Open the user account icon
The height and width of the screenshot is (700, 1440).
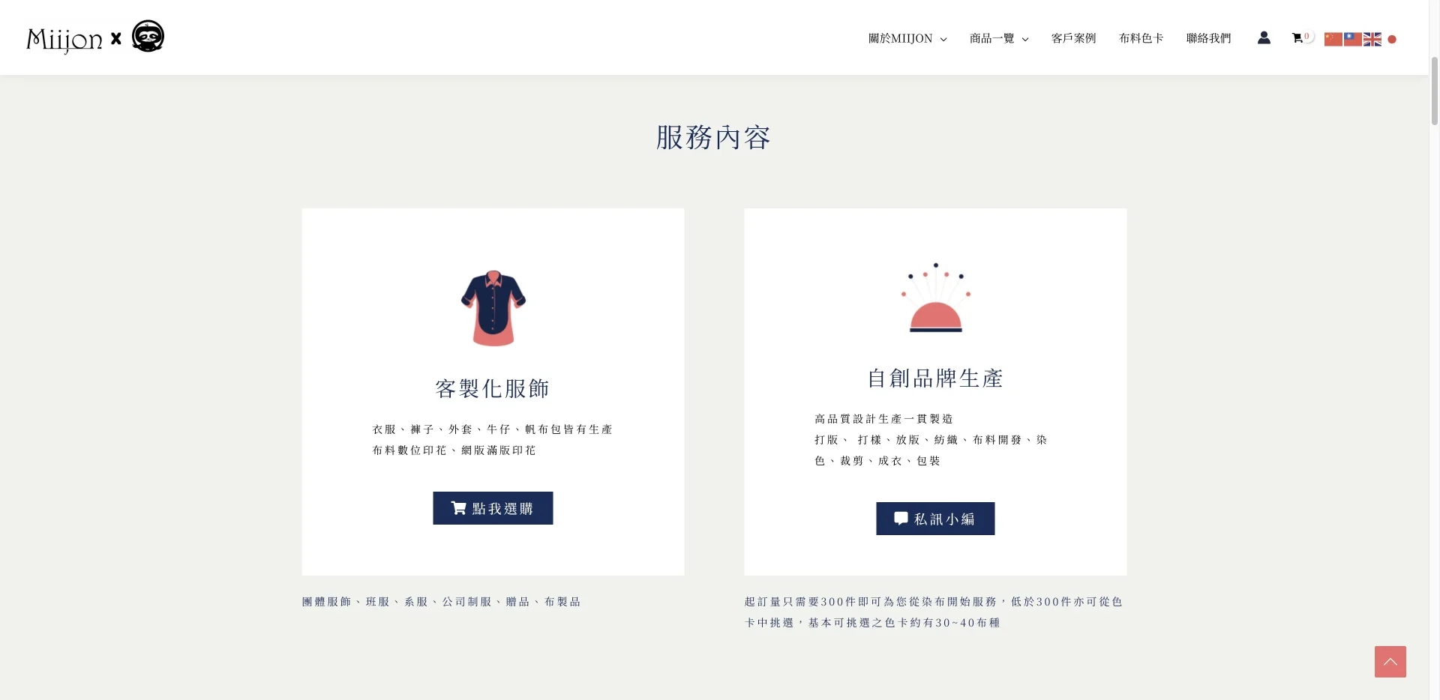pos(1264,37)
